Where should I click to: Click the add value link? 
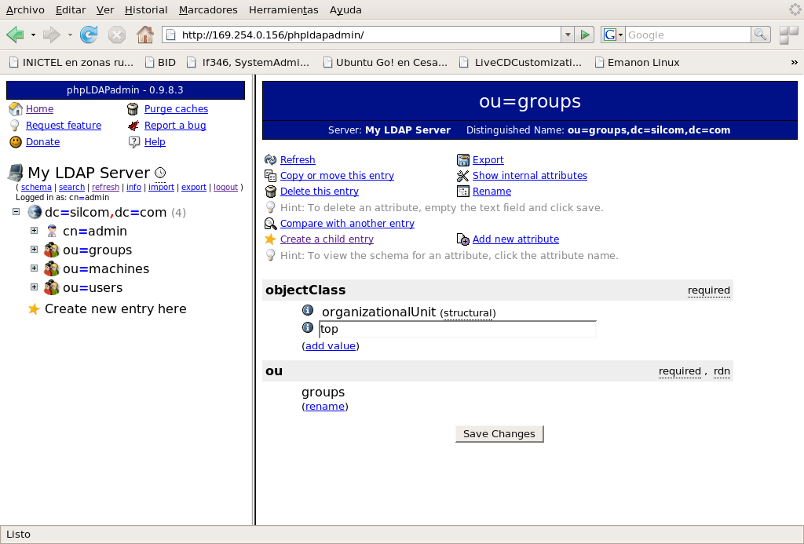[x=330, y=346]
